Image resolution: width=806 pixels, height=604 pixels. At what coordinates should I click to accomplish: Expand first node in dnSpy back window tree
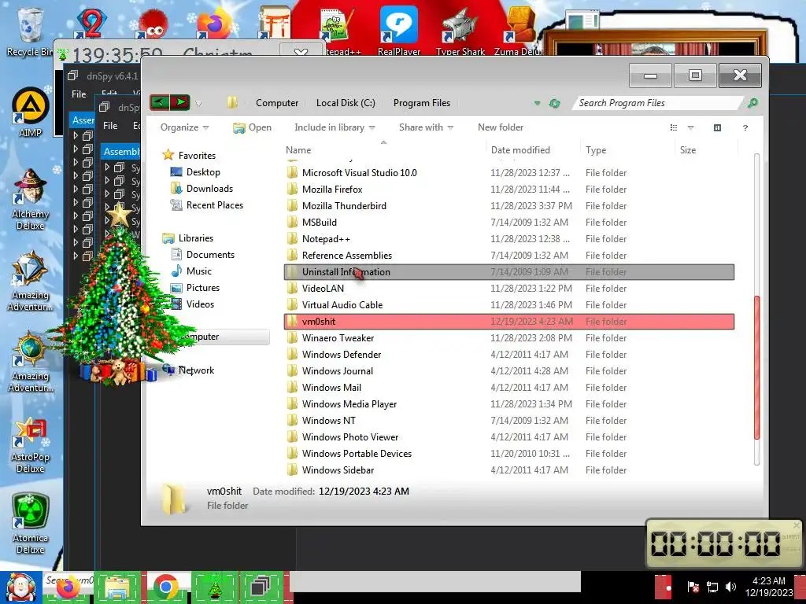76,135
